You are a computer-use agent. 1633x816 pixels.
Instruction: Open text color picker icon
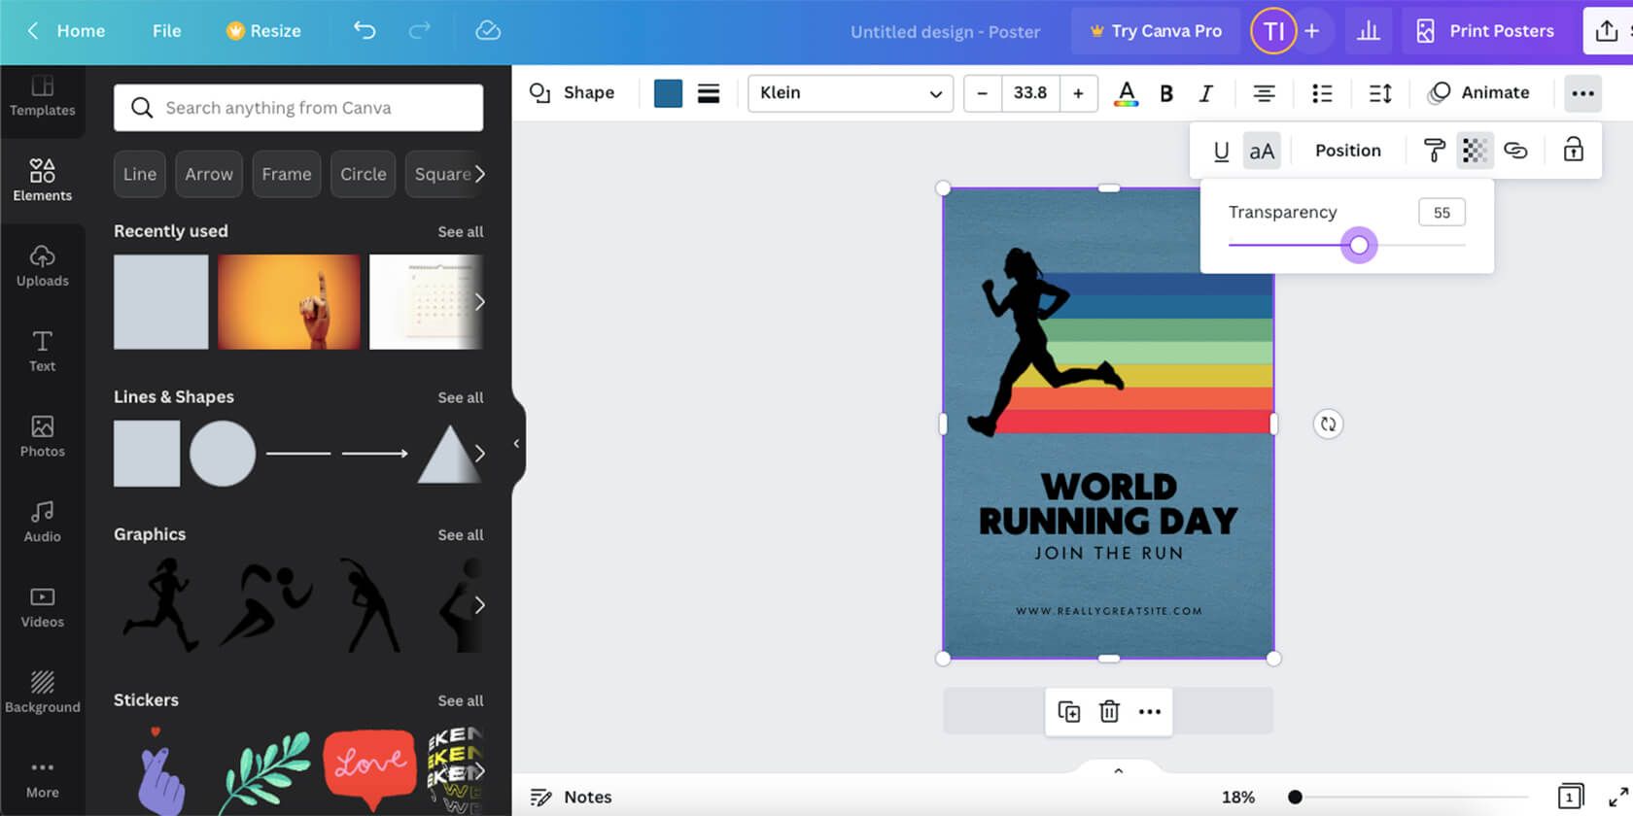pos(1126,93)
